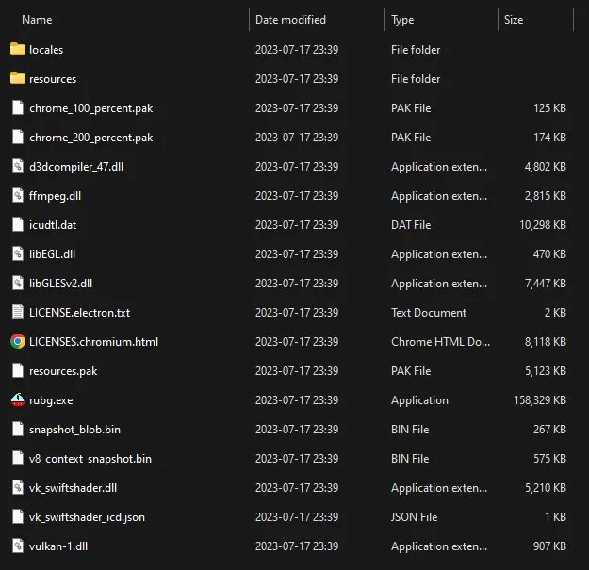Click the 575 KB size of v8_context_snapshot.bin
589x570 pixels.
click(549, 459)
